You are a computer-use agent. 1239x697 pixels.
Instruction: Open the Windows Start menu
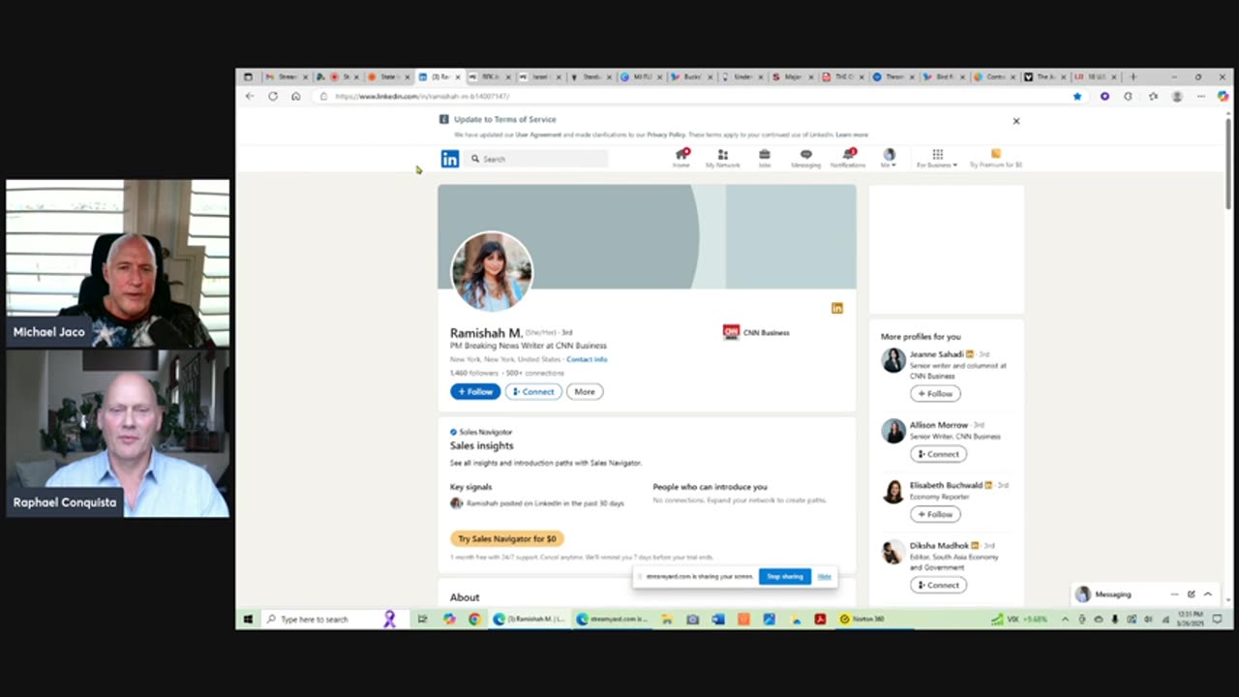tap(248, 619)
